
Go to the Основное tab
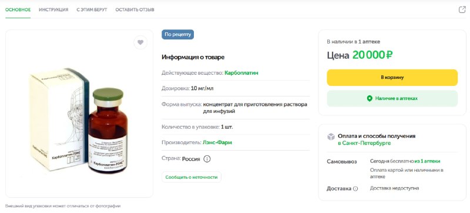click(18, 9)
